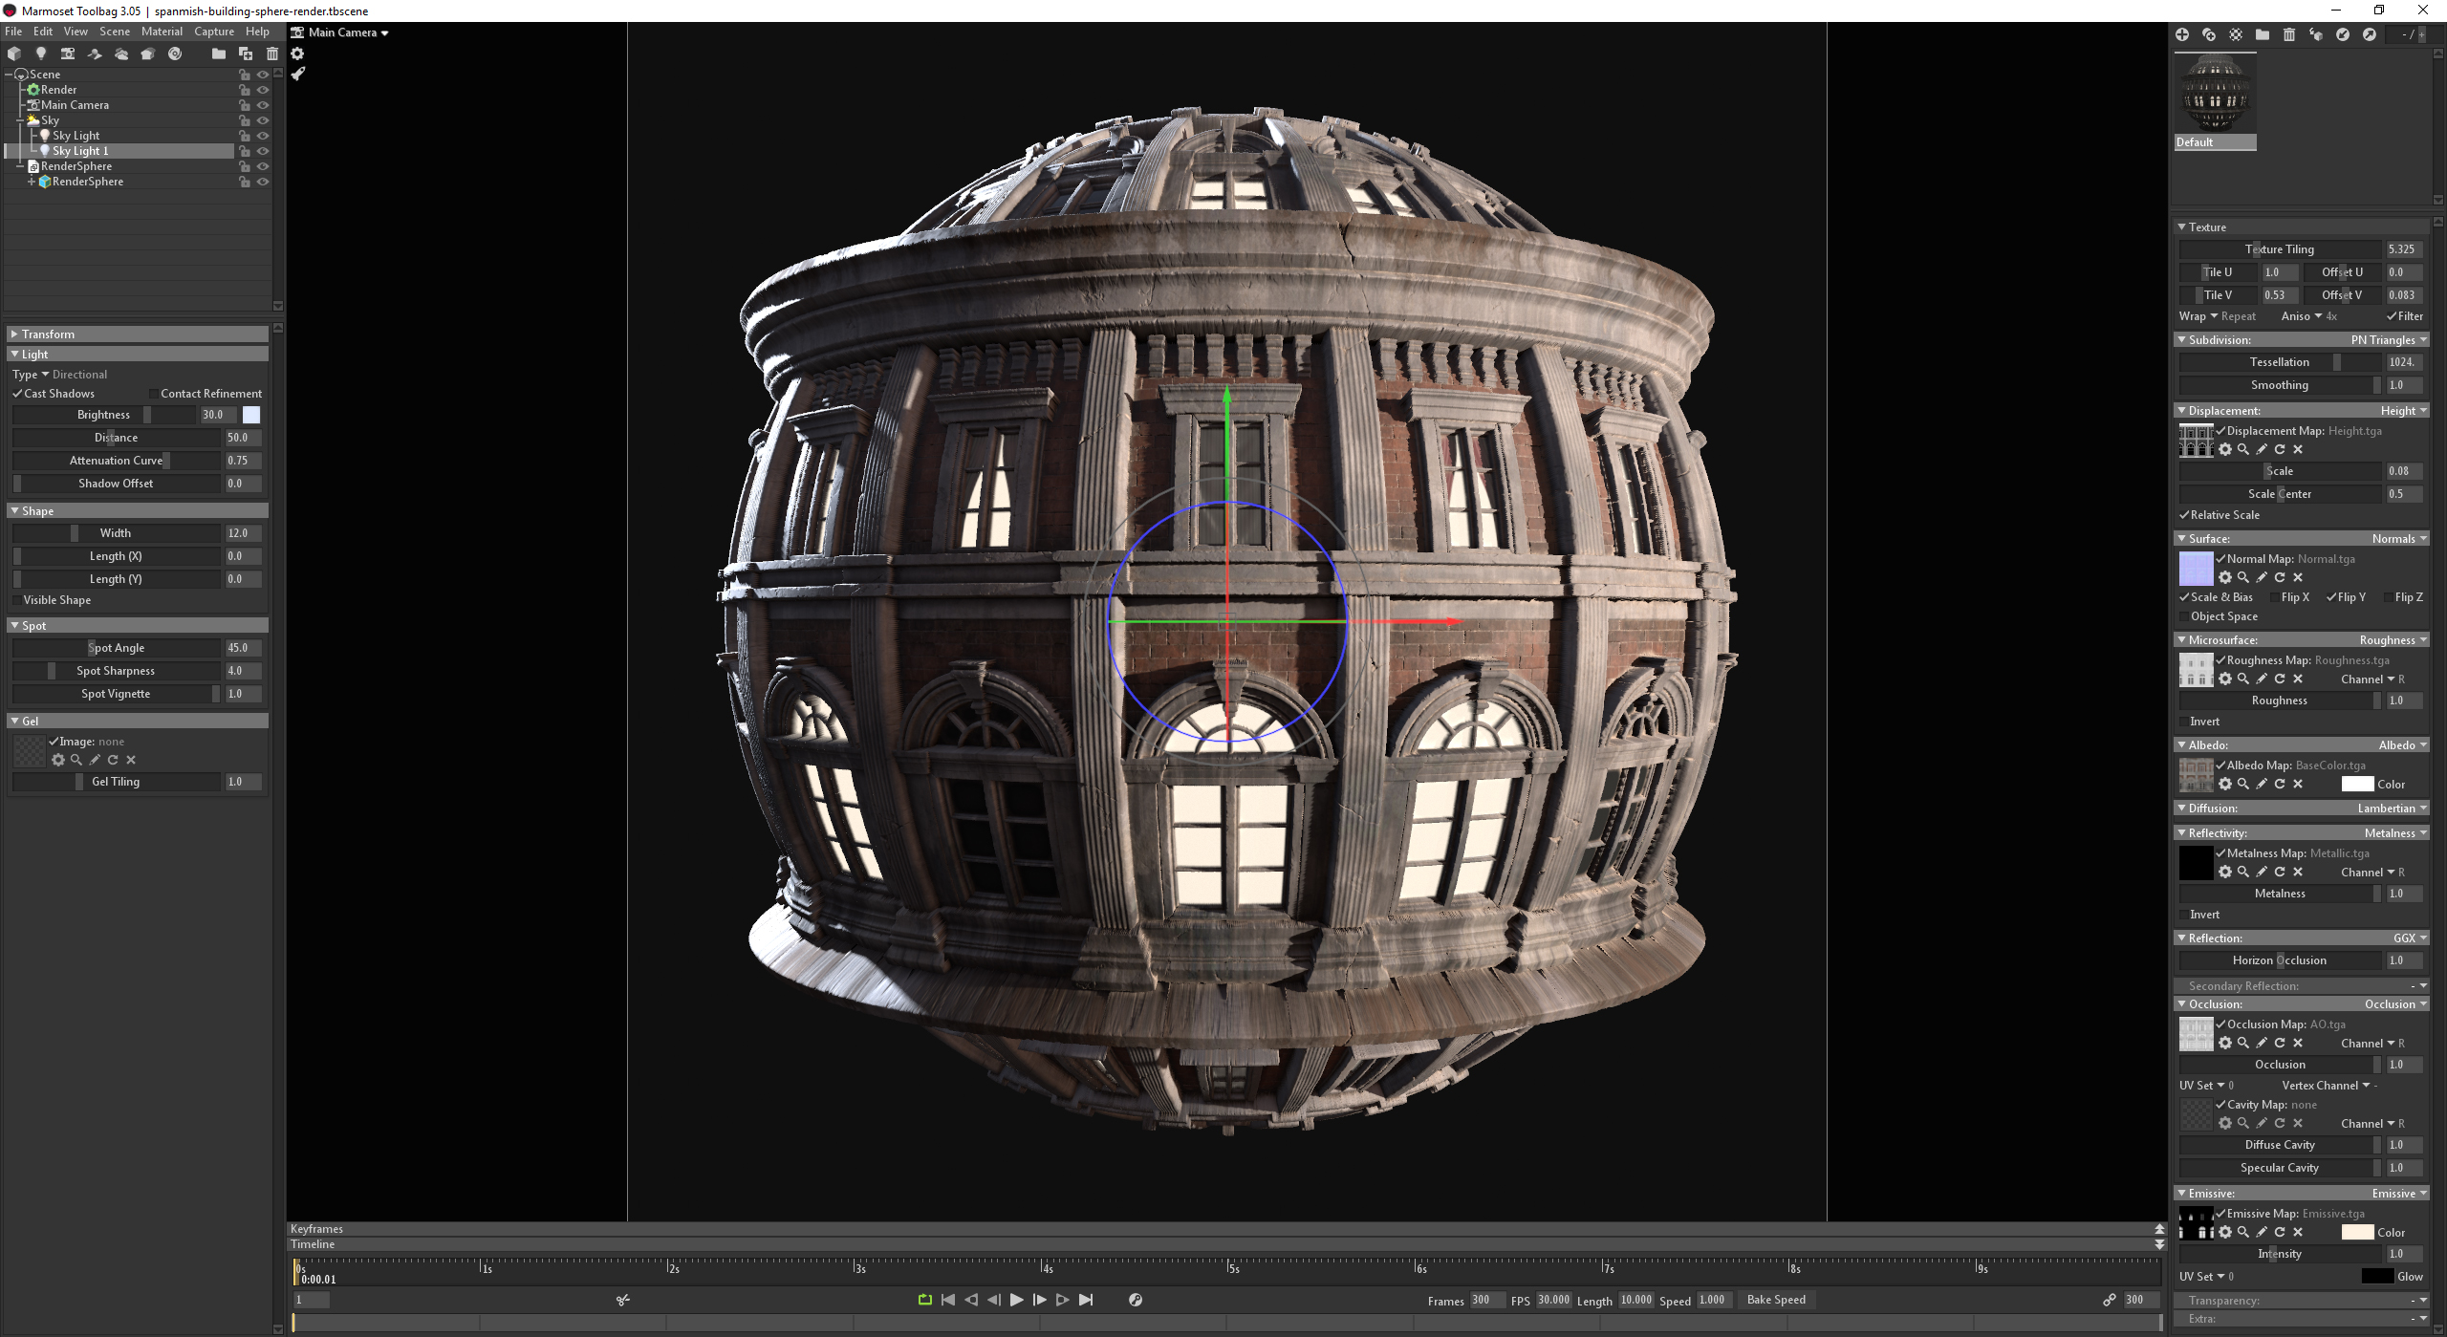
Task: Duplicate the selected scene object
Action: [x=246, y=54]
